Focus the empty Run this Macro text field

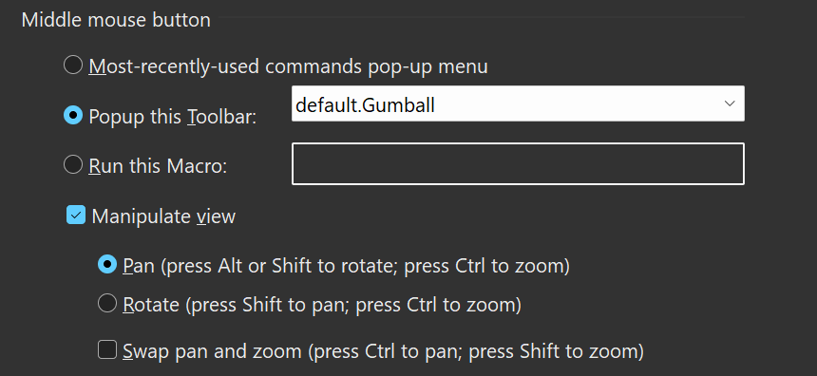click(x=518, y=163)
